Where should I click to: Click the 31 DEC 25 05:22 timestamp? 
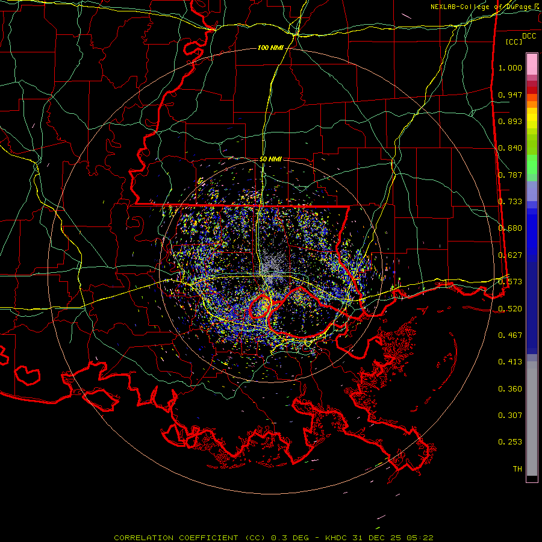(393, 538)
